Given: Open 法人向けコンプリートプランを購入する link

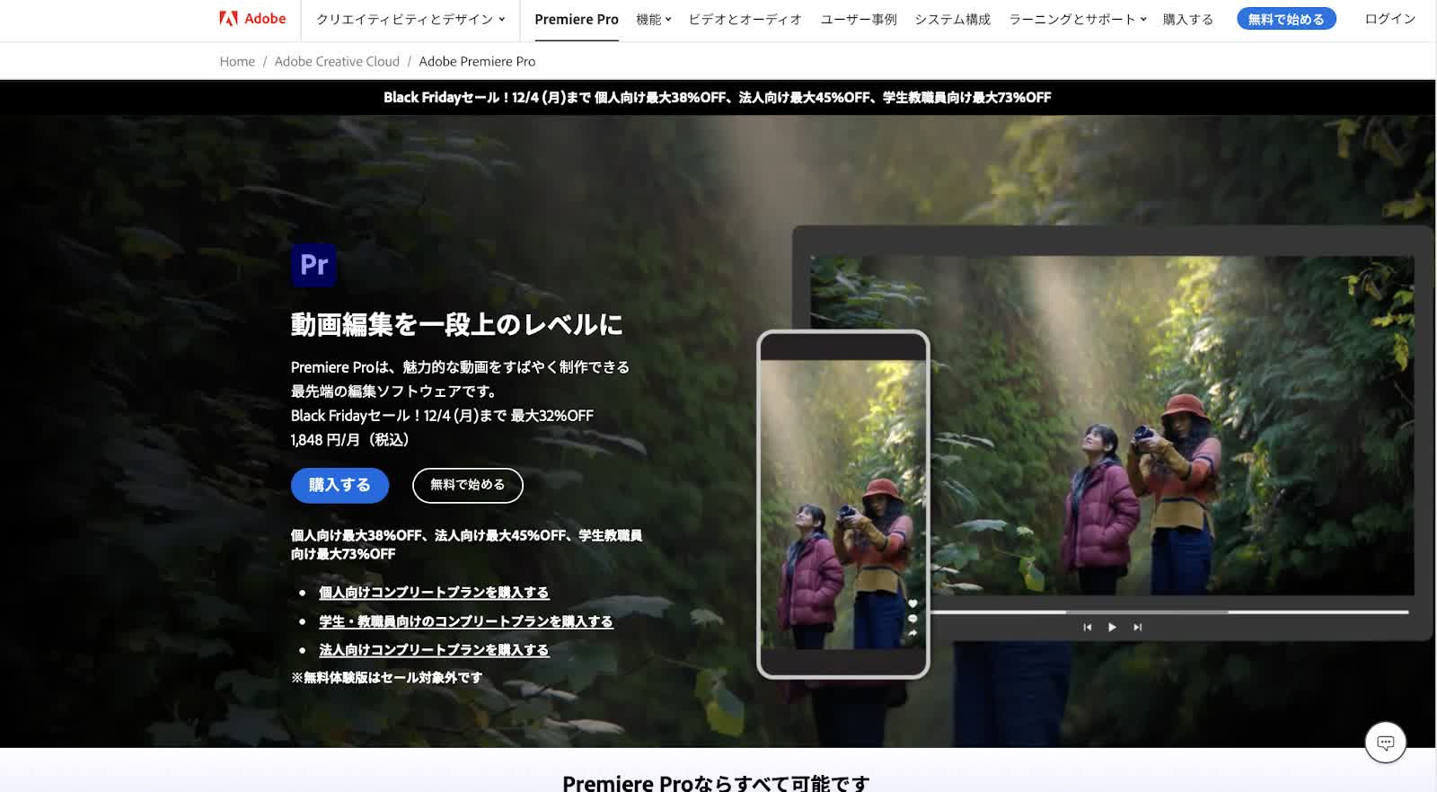Looking at the screenshot, I should 434,650.
